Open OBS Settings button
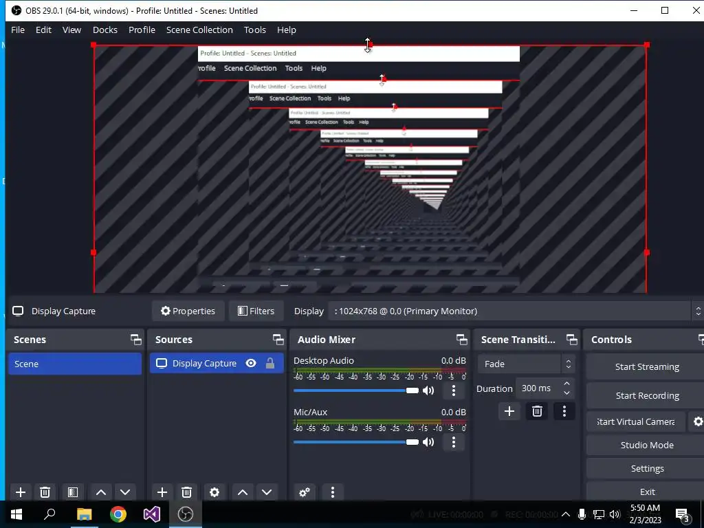The width and height of the screenshot is (704, 528). point(647,468)
